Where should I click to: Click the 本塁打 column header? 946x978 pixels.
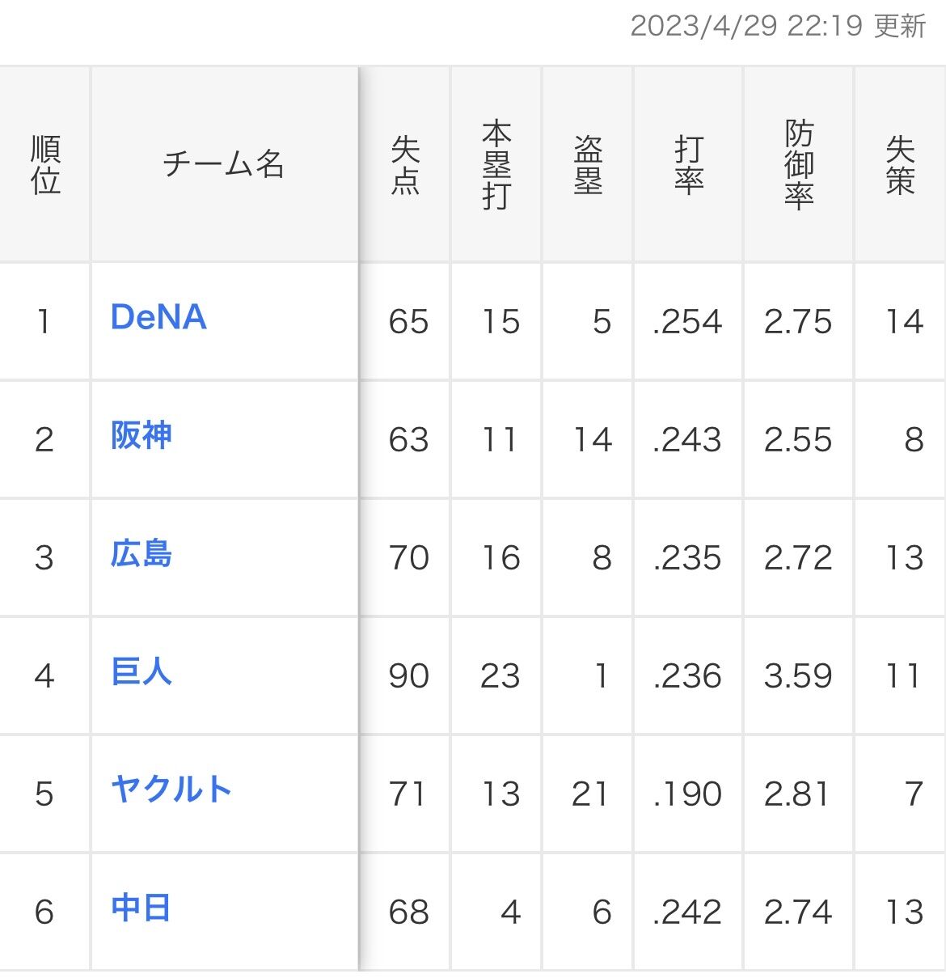pyautogui.click(x=496, y=165)
